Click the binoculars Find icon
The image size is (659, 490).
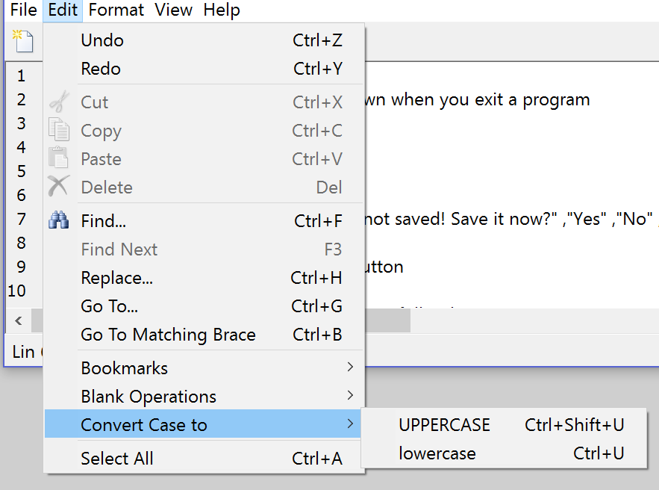[59, 220]
